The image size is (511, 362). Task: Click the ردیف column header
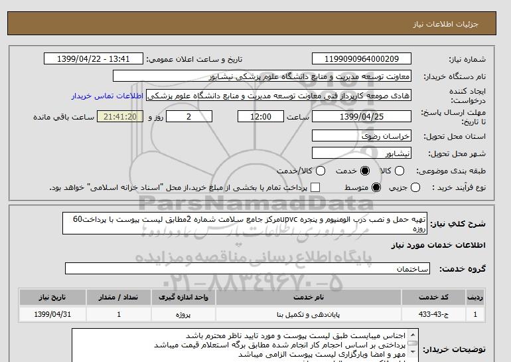click(x=475, y=297)
